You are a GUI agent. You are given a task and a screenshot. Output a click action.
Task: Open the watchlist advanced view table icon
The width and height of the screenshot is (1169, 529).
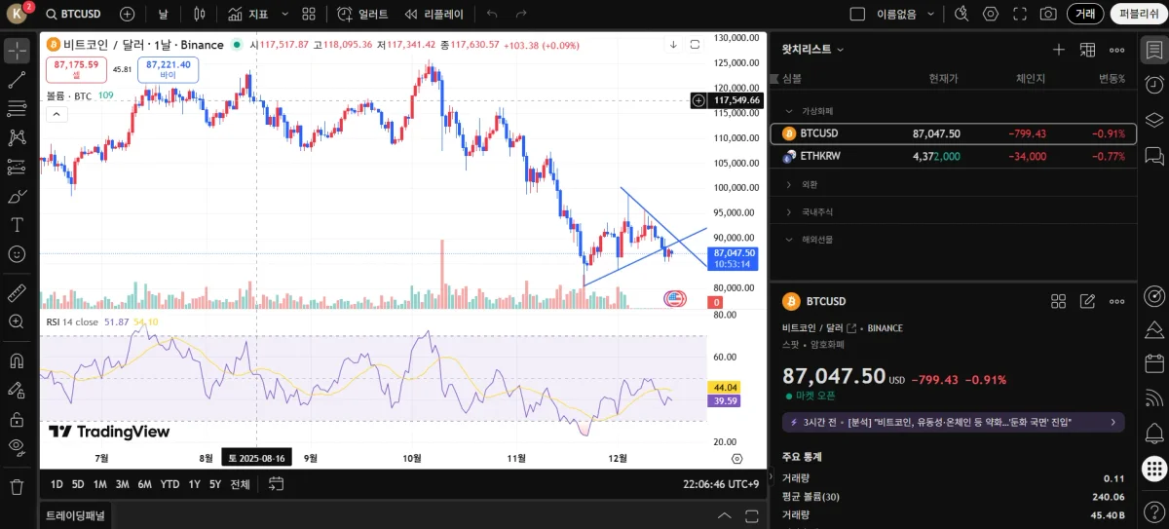click(x=1088, y=50)
